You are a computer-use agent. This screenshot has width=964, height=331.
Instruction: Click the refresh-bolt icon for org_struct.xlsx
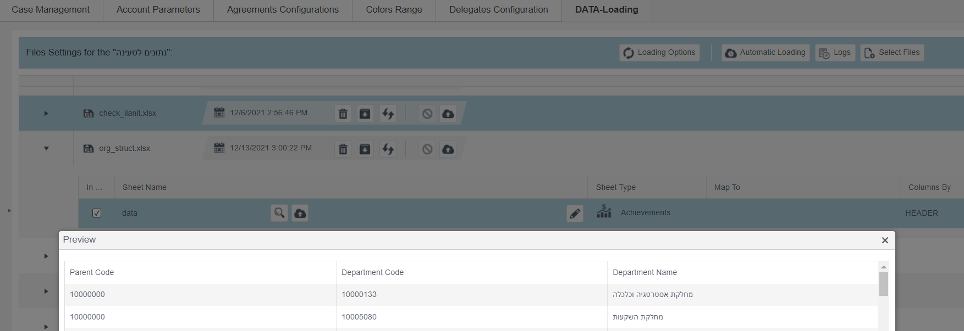(x=388, y=149)
